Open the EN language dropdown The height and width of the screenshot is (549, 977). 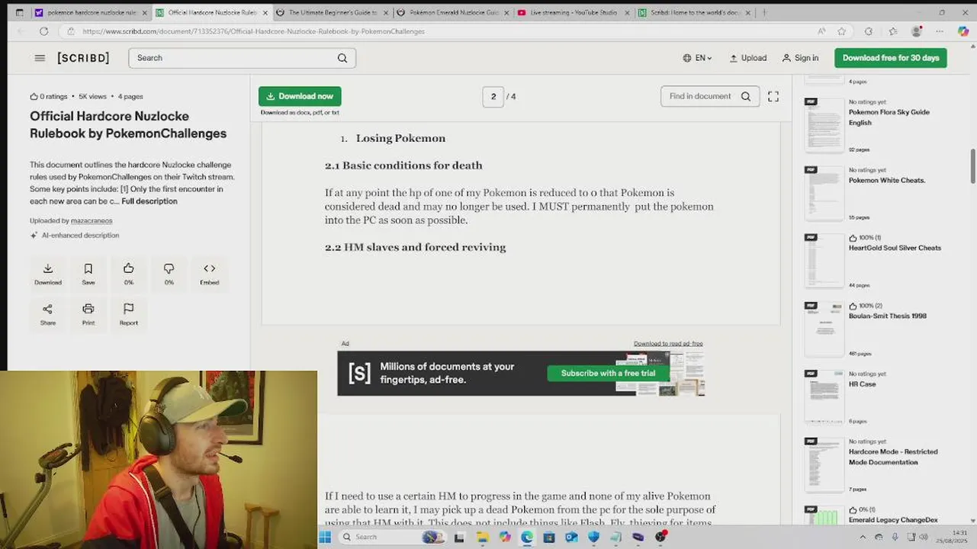(x=697, y=58)
